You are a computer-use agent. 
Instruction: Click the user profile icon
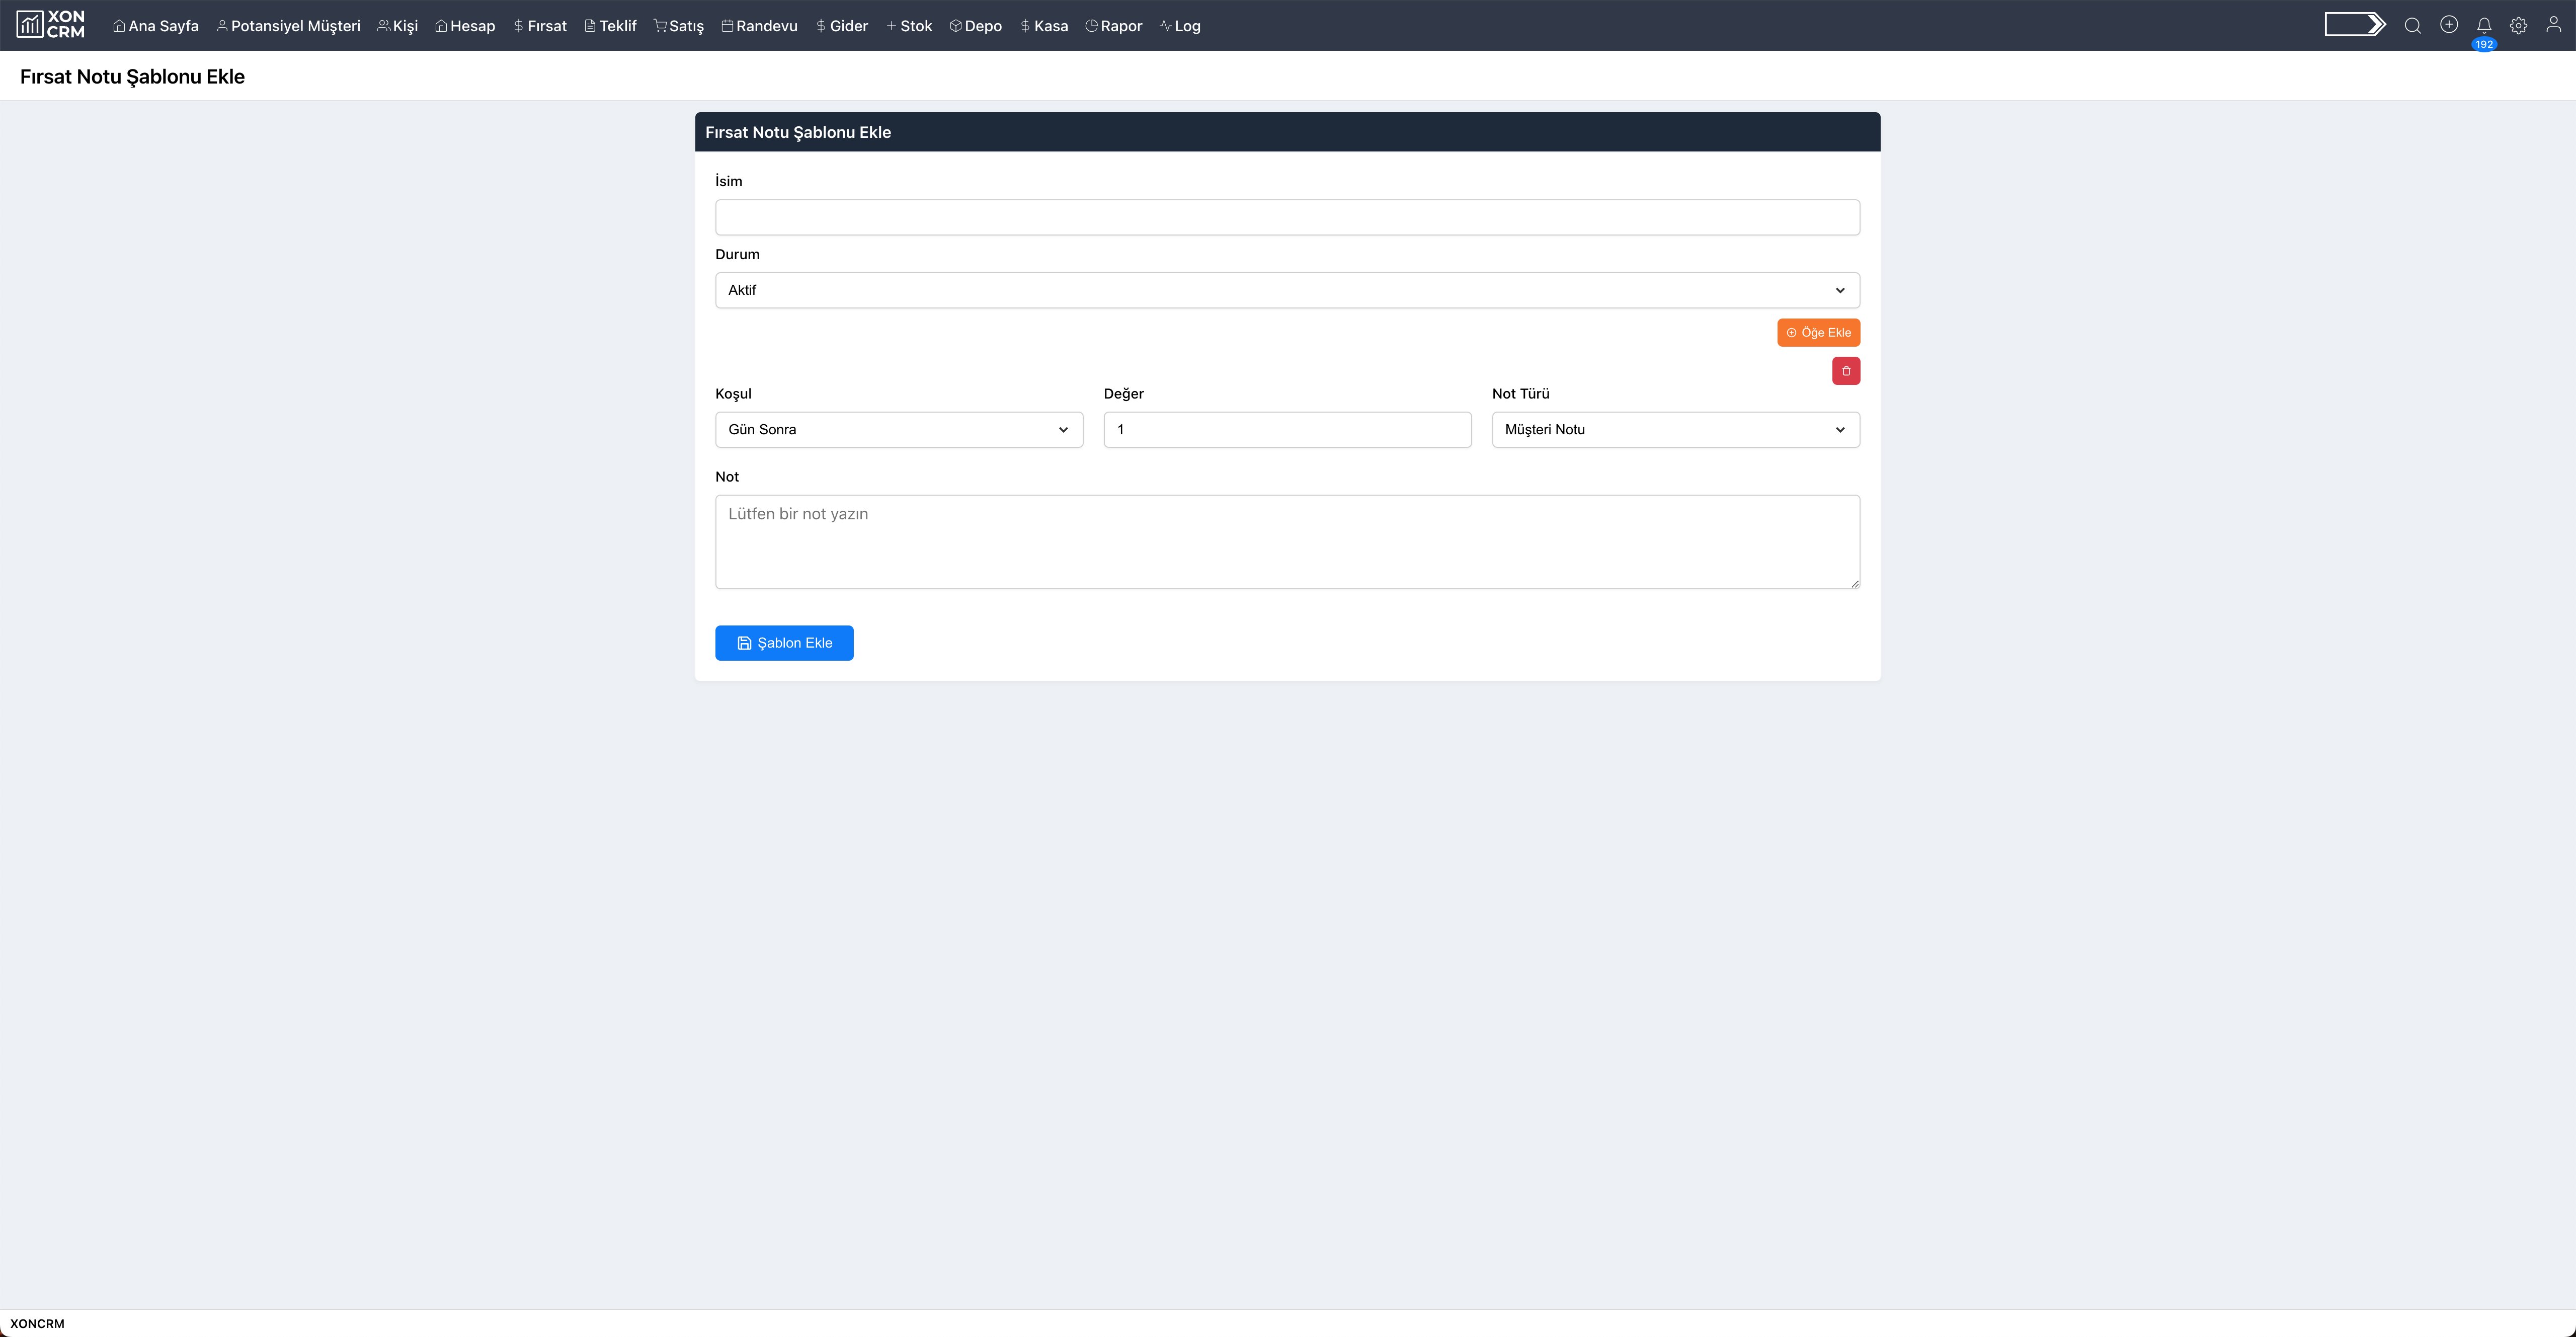(2553, 25)
